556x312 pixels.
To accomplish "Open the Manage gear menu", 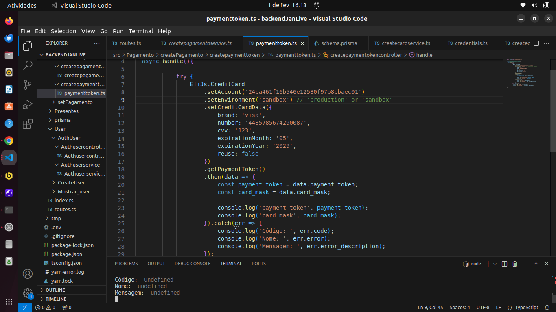I will [28, 293].
